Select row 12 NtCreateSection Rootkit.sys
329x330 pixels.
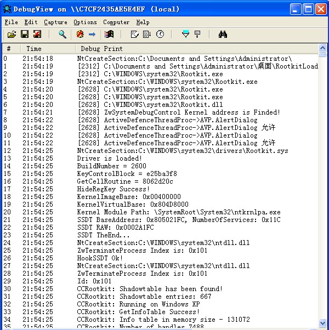click(x=160, y=151)
